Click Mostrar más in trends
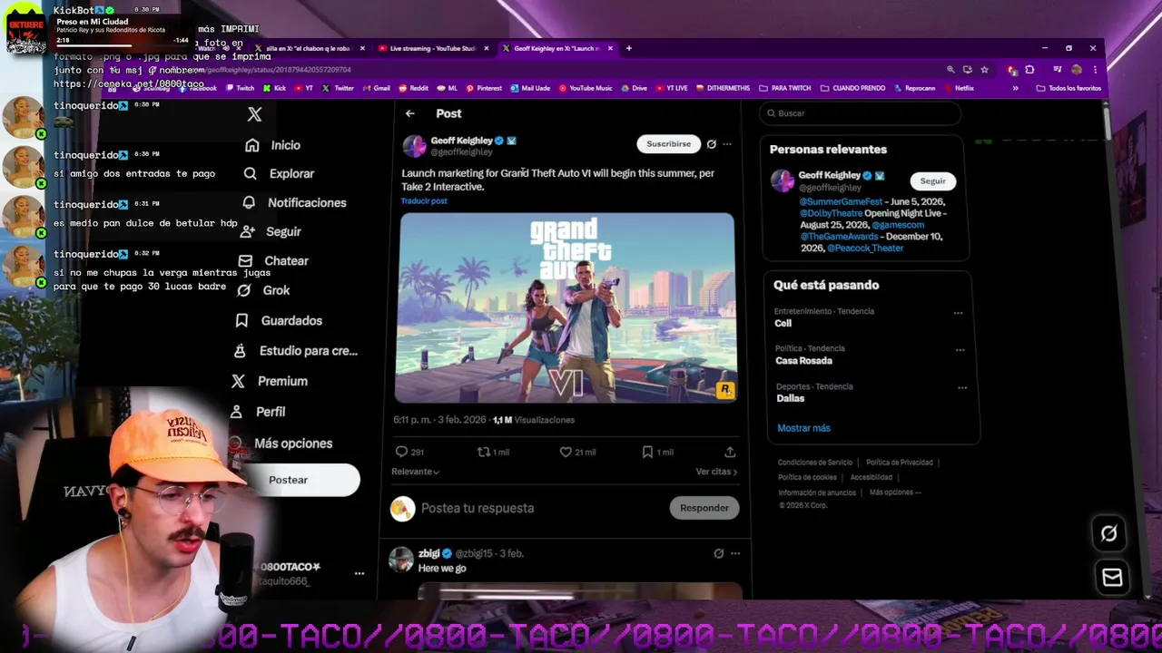1162x653 pixels. click(803, 428)
